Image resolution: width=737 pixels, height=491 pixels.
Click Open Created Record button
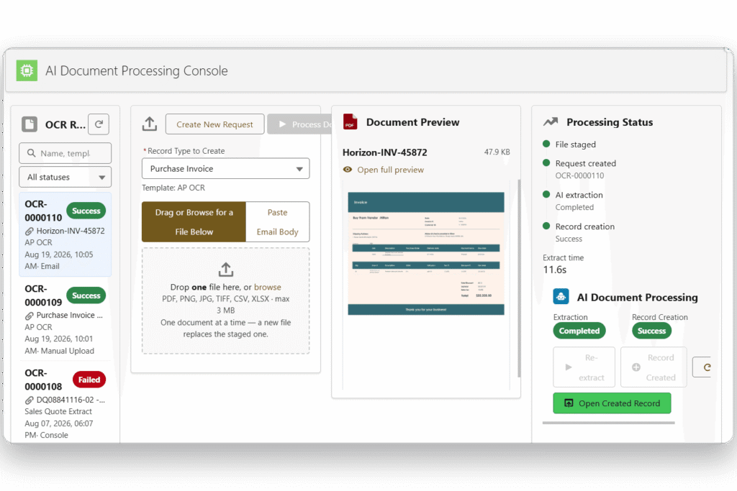[x=612, y=403]
